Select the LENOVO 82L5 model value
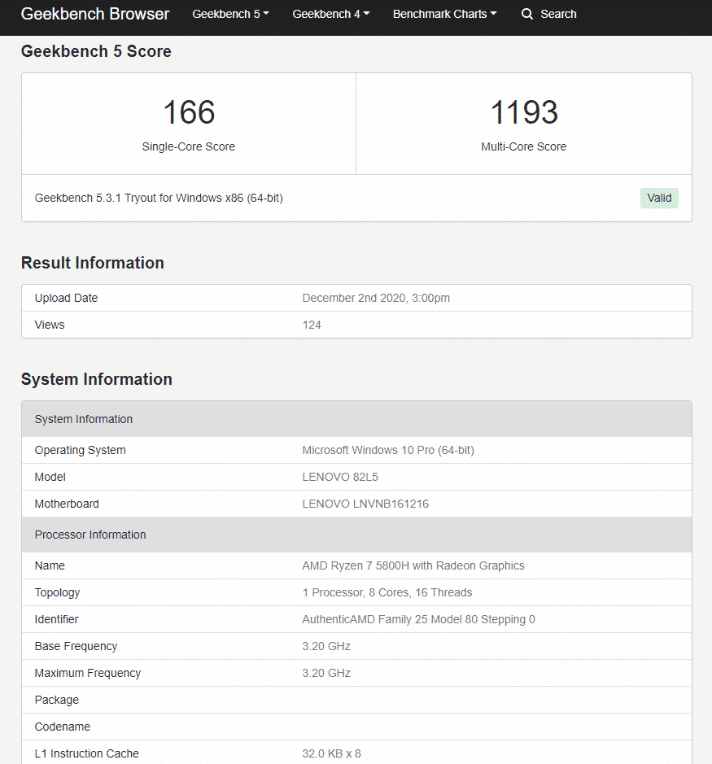The width and height of the screenshot is (712, 764). point(340,477)
